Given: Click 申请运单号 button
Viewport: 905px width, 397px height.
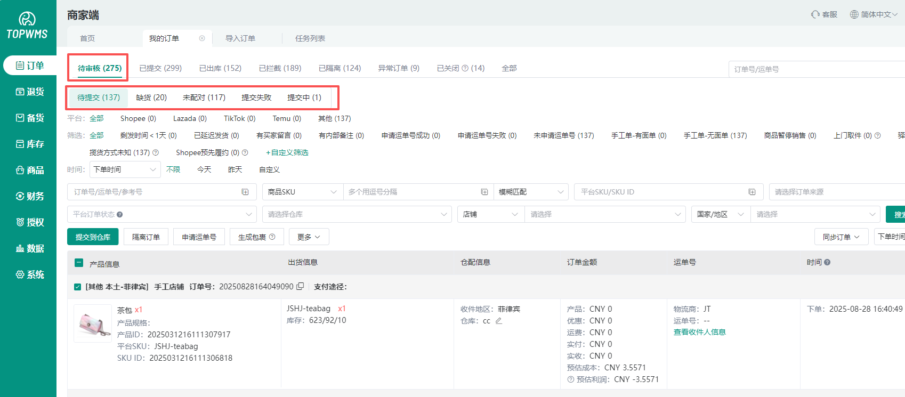Looking at the screenshot, I should (x=199, y=237).
